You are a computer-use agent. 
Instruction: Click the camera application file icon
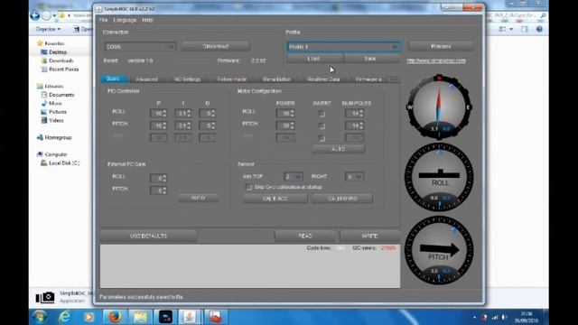[x=45, y=297]
